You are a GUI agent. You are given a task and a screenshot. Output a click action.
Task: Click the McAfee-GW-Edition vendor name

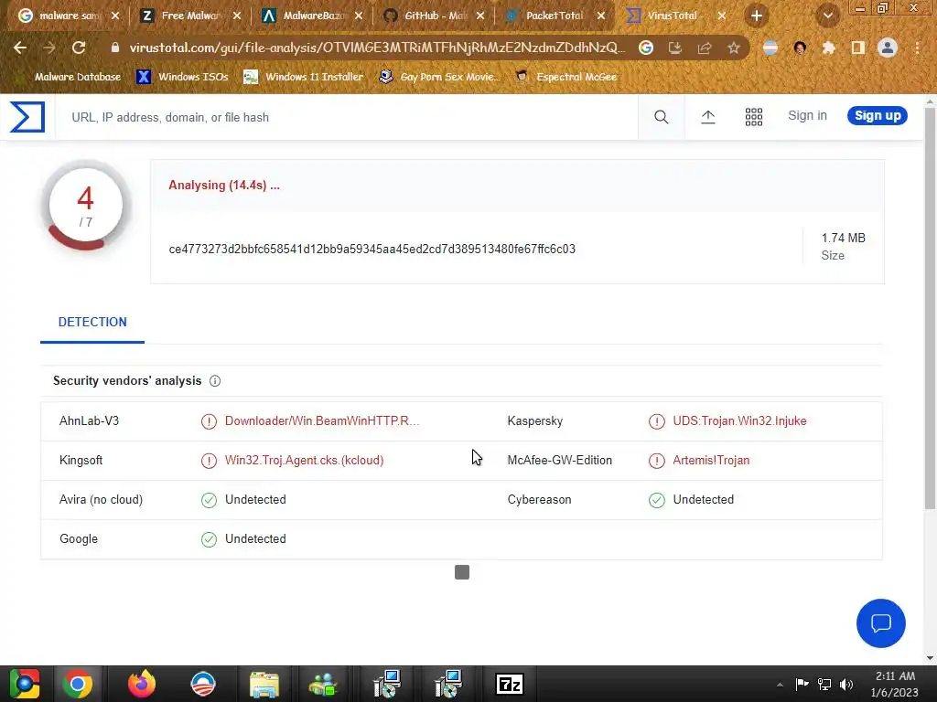pyautogui.click(x=559, y=461)
